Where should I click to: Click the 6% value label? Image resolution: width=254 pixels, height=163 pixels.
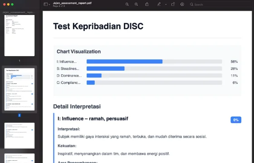click(x=235, y=82)
